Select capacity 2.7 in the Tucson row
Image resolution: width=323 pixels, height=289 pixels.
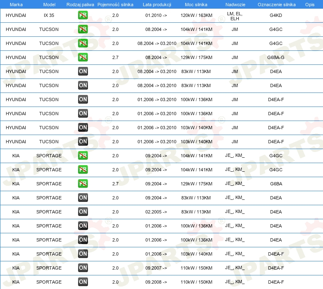[115, 57]
